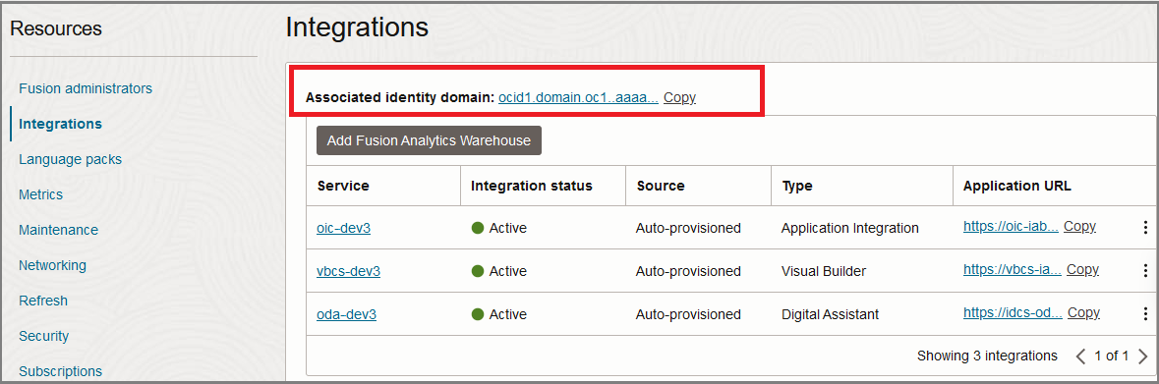
Task: Copy the oda-dev3 application URL
Action: [x=1083, y=312]
